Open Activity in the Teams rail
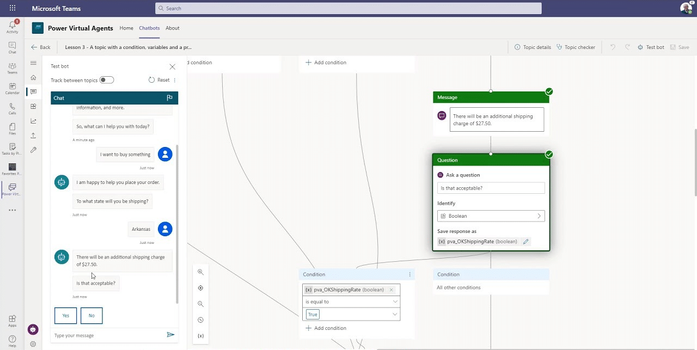This screenshot has height=350, width=697. point(12,26)
